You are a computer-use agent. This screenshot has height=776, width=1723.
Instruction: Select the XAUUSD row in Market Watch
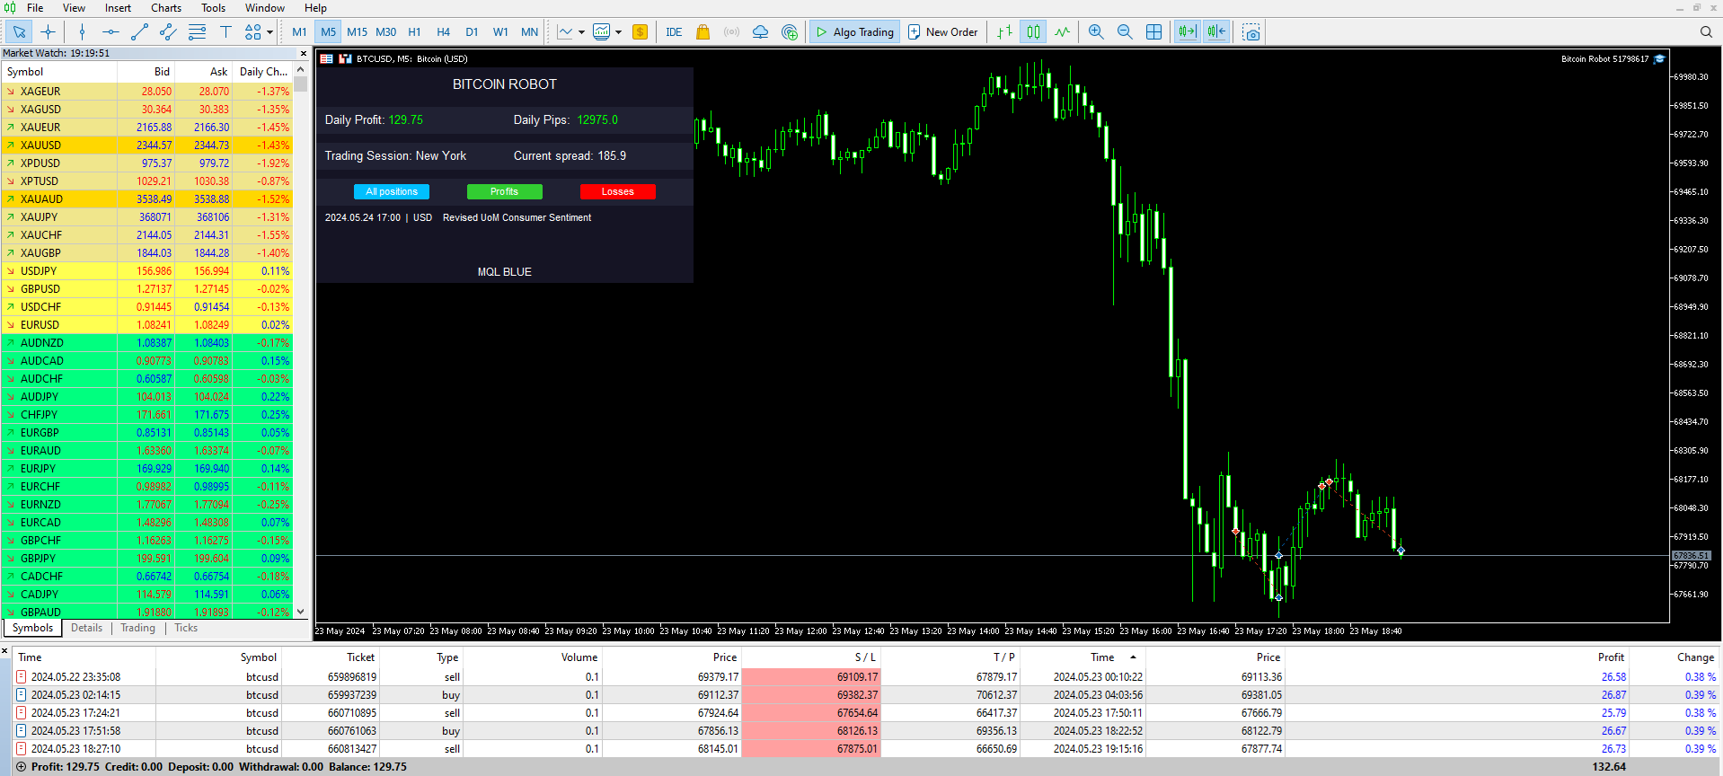147,145
